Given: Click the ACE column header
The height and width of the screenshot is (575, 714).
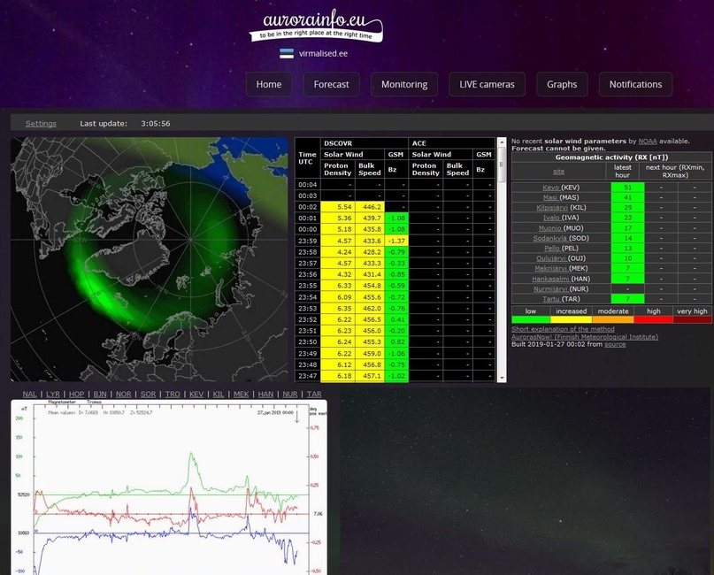Looking at the screenshot, I should 452,143.
